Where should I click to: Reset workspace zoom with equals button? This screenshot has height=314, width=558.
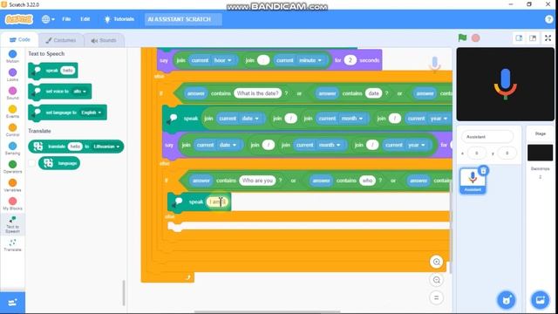436,297
